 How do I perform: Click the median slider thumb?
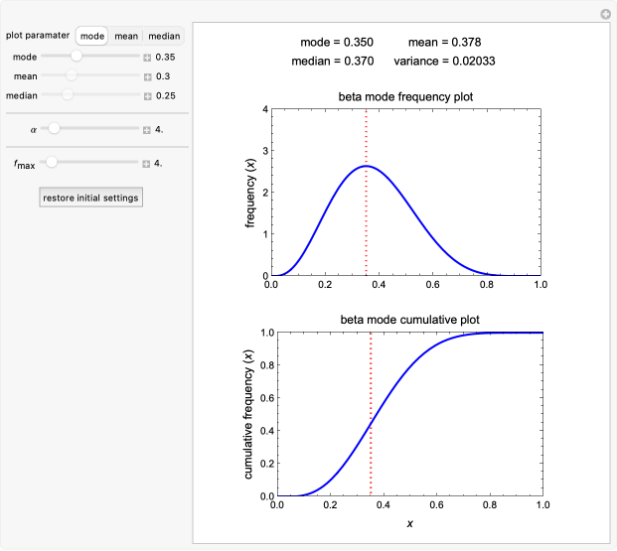pos(67,95)
